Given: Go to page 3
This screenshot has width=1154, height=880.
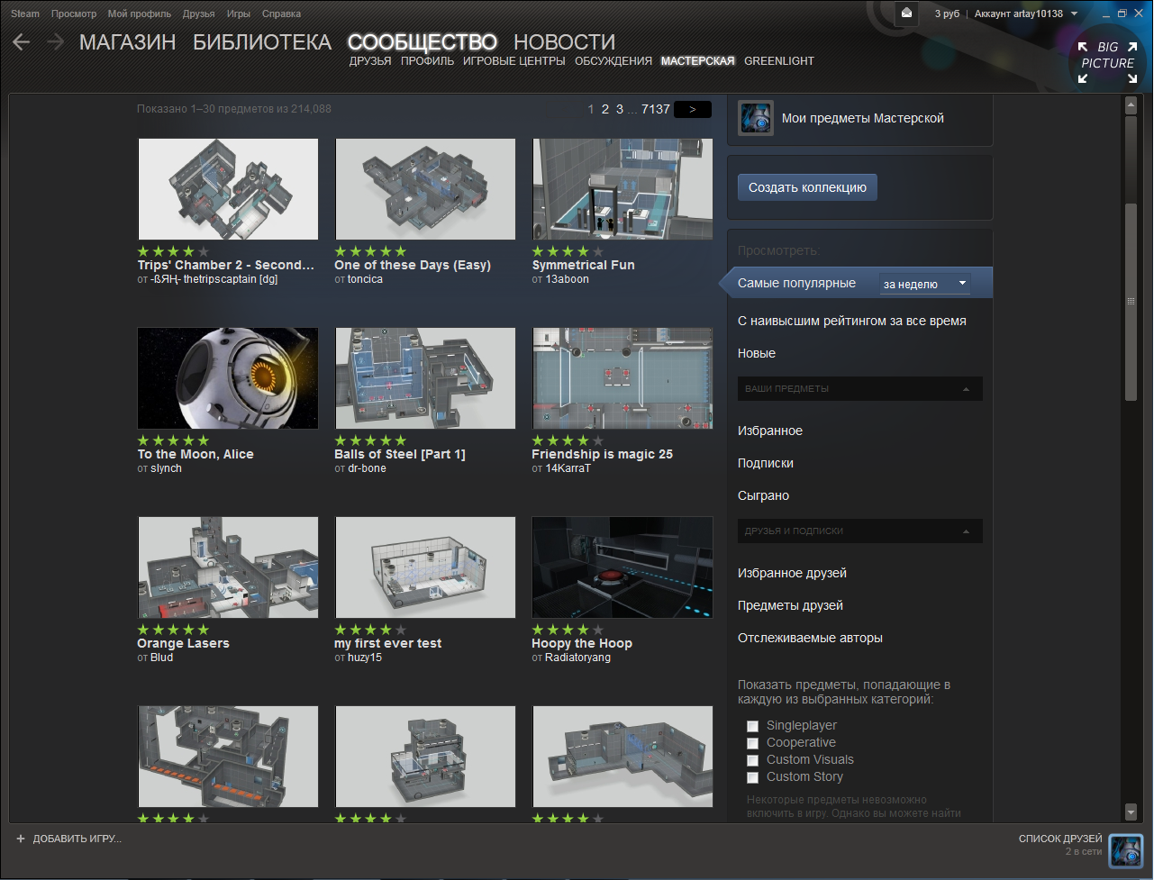Looking at the screenshot, I should (x=620, y=109).
